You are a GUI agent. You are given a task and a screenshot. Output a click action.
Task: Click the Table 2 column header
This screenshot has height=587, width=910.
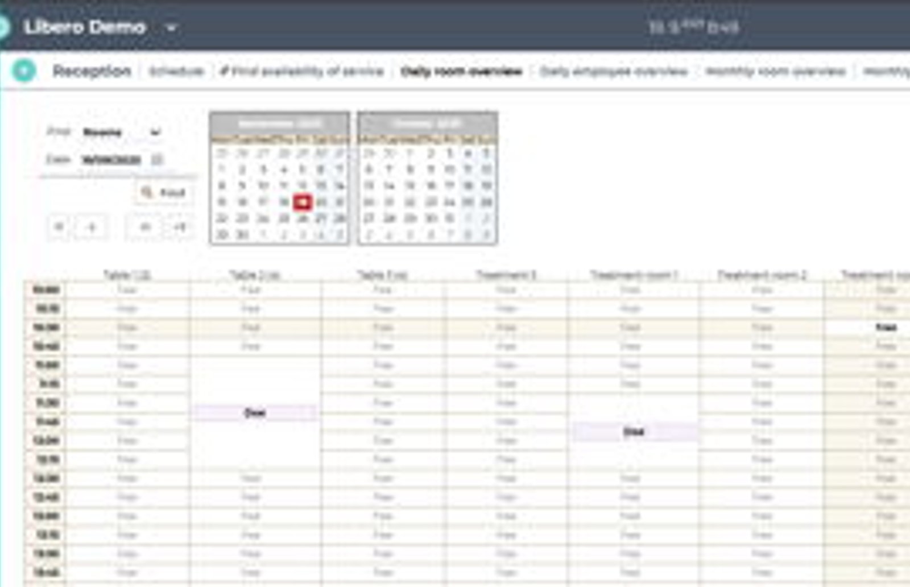(x=255, y=275)
